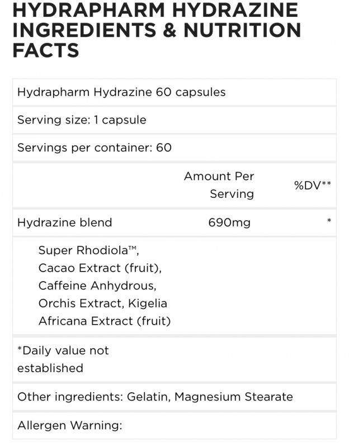The image size is (349, 447).
Task: Select the Caffeine Anhydrous ingredient line
Action: click(x=97, y=286)
